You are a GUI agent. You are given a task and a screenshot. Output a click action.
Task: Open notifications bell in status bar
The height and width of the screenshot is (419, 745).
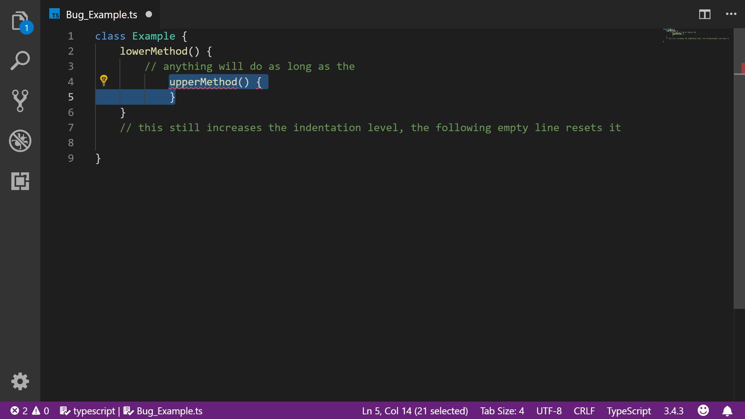click(x=727, y=411)
